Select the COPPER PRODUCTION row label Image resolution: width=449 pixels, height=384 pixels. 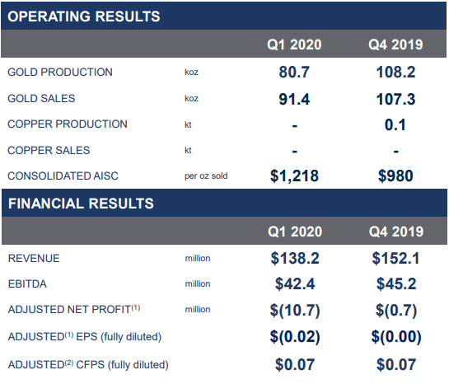point(68,124)
